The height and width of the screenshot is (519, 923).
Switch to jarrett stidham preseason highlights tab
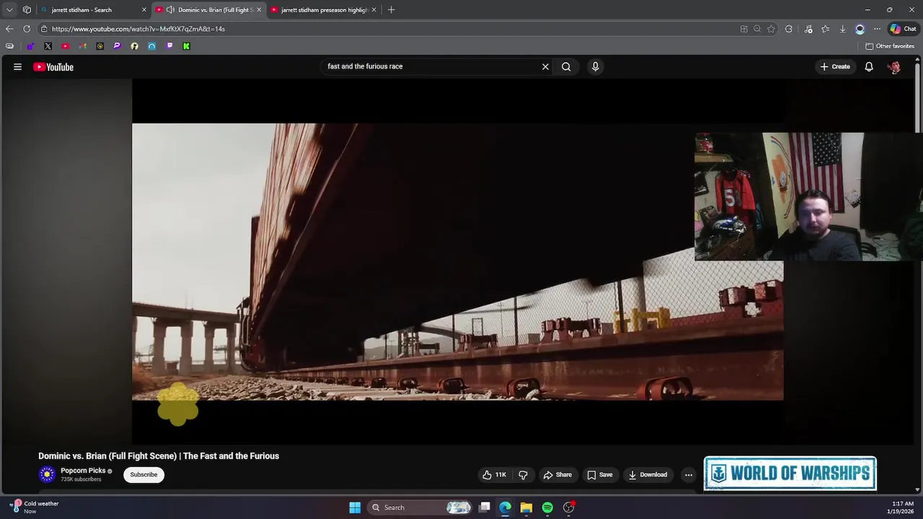324,10
